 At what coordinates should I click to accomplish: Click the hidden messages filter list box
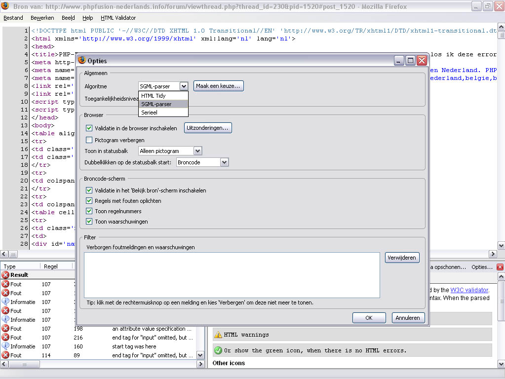click(x=232, y=275)
